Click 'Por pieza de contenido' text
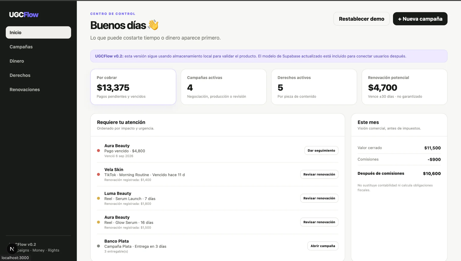The height and width of the screenshot is (261, 461). [x=297, y=96]
